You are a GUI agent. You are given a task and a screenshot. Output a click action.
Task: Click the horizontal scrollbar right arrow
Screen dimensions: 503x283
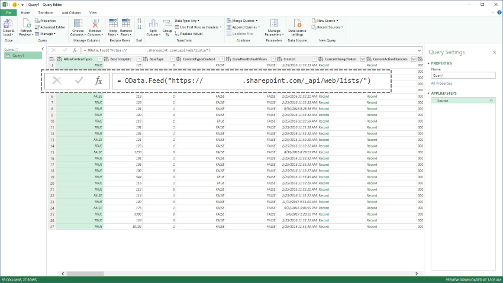pyautogui.click(x=417, y=274)
